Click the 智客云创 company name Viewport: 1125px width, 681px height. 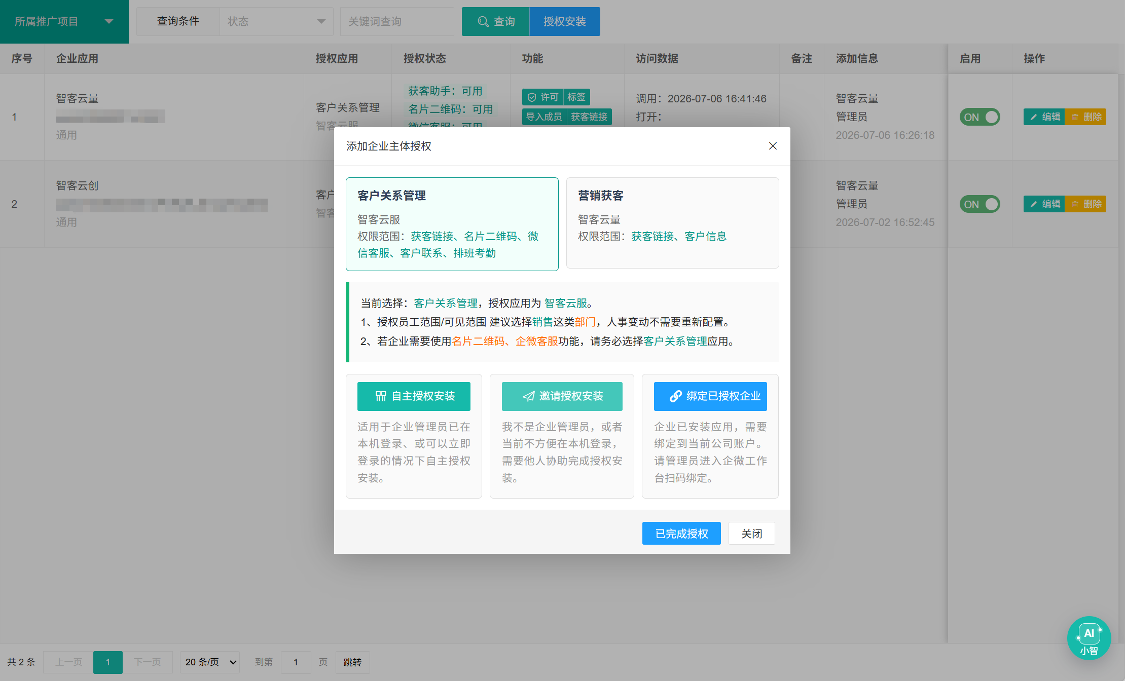pyautogui.click(x=77, y=186)
